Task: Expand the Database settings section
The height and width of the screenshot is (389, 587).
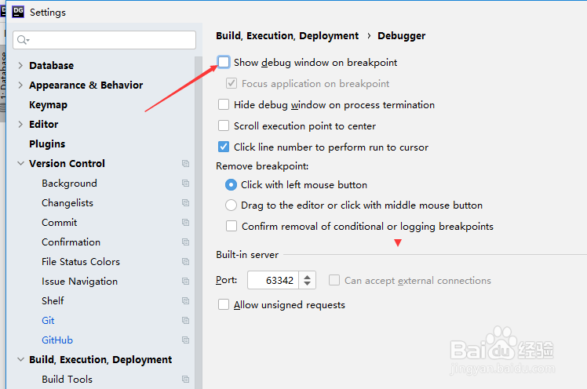Action: coord(20,66)
